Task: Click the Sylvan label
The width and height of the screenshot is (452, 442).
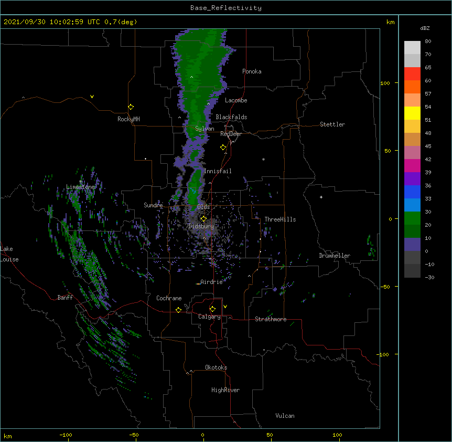Action: [x=205, y=129]
